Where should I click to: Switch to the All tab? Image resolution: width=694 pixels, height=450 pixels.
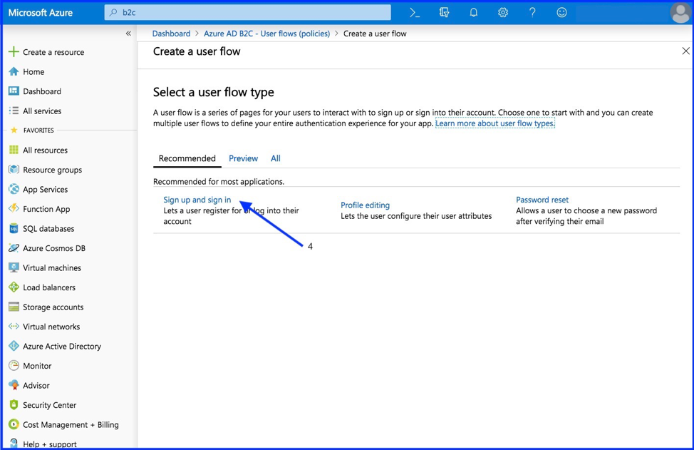coord(275,158)
